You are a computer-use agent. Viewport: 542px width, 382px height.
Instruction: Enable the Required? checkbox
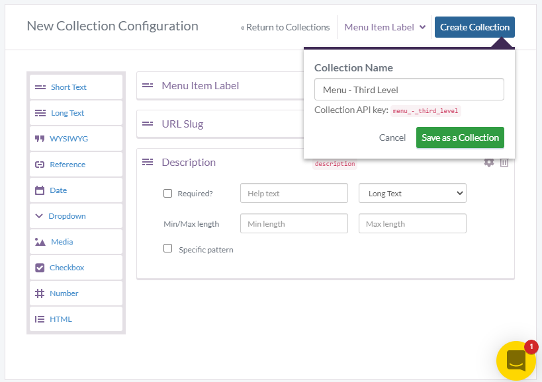[167, 193]
